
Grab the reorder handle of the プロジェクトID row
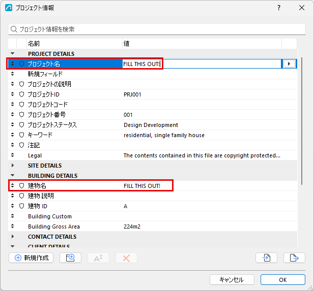(12, 94)
